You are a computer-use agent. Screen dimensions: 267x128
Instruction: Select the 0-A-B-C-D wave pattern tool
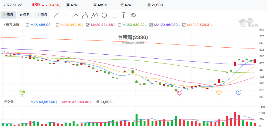coord(95,15)
